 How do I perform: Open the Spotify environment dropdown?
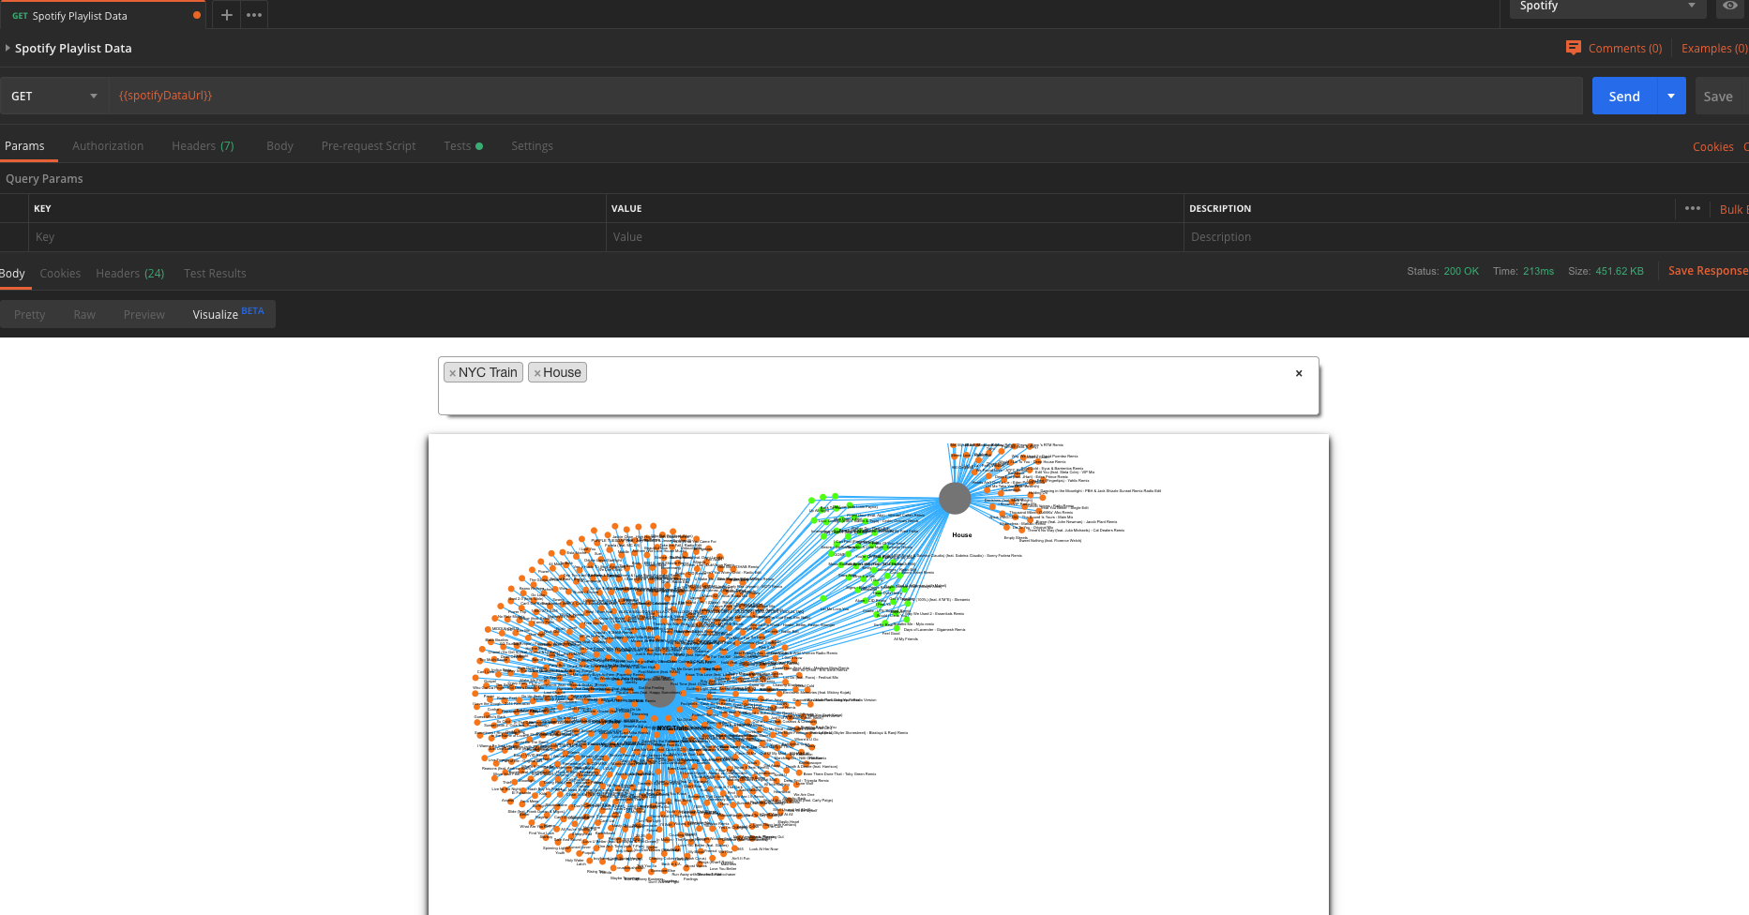pos(1609,7)
